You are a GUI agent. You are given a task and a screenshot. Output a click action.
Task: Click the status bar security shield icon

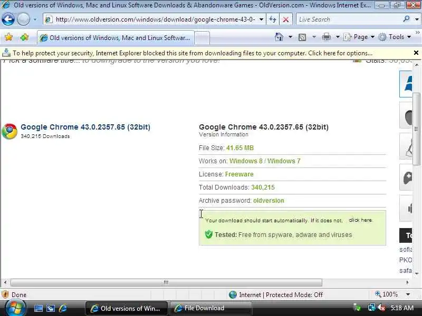coord(5,294)
